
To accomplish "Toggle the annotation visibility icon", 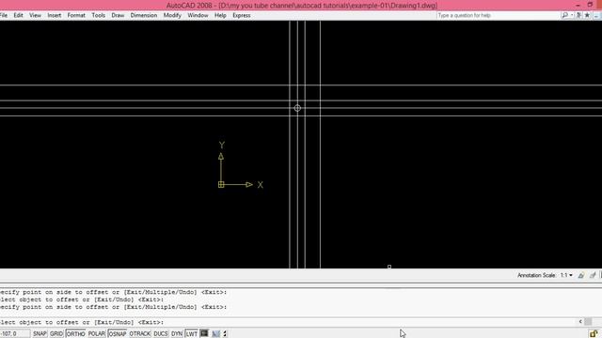I will coord(581,275).
